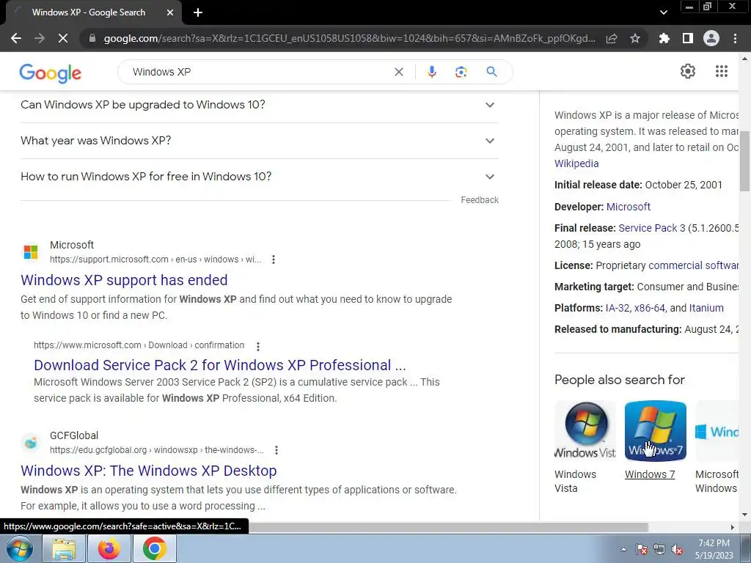This screenshot has height=563, width=751.
Task: Show hidden system tray icons
Action: click(623, 549)
